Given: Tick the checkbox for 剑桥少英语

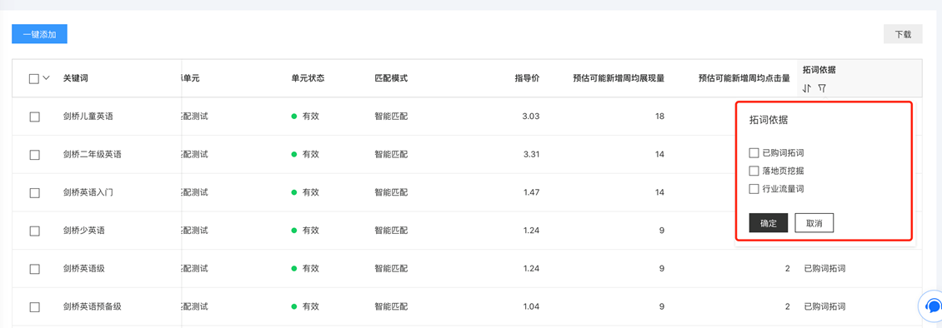Looking at the screenshot, I should (34, 231).
